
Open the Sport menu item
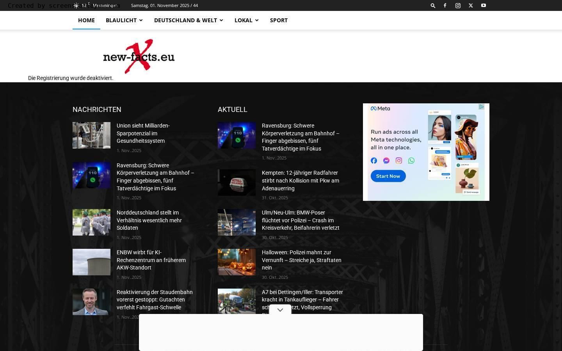click(x=279, y=20)
